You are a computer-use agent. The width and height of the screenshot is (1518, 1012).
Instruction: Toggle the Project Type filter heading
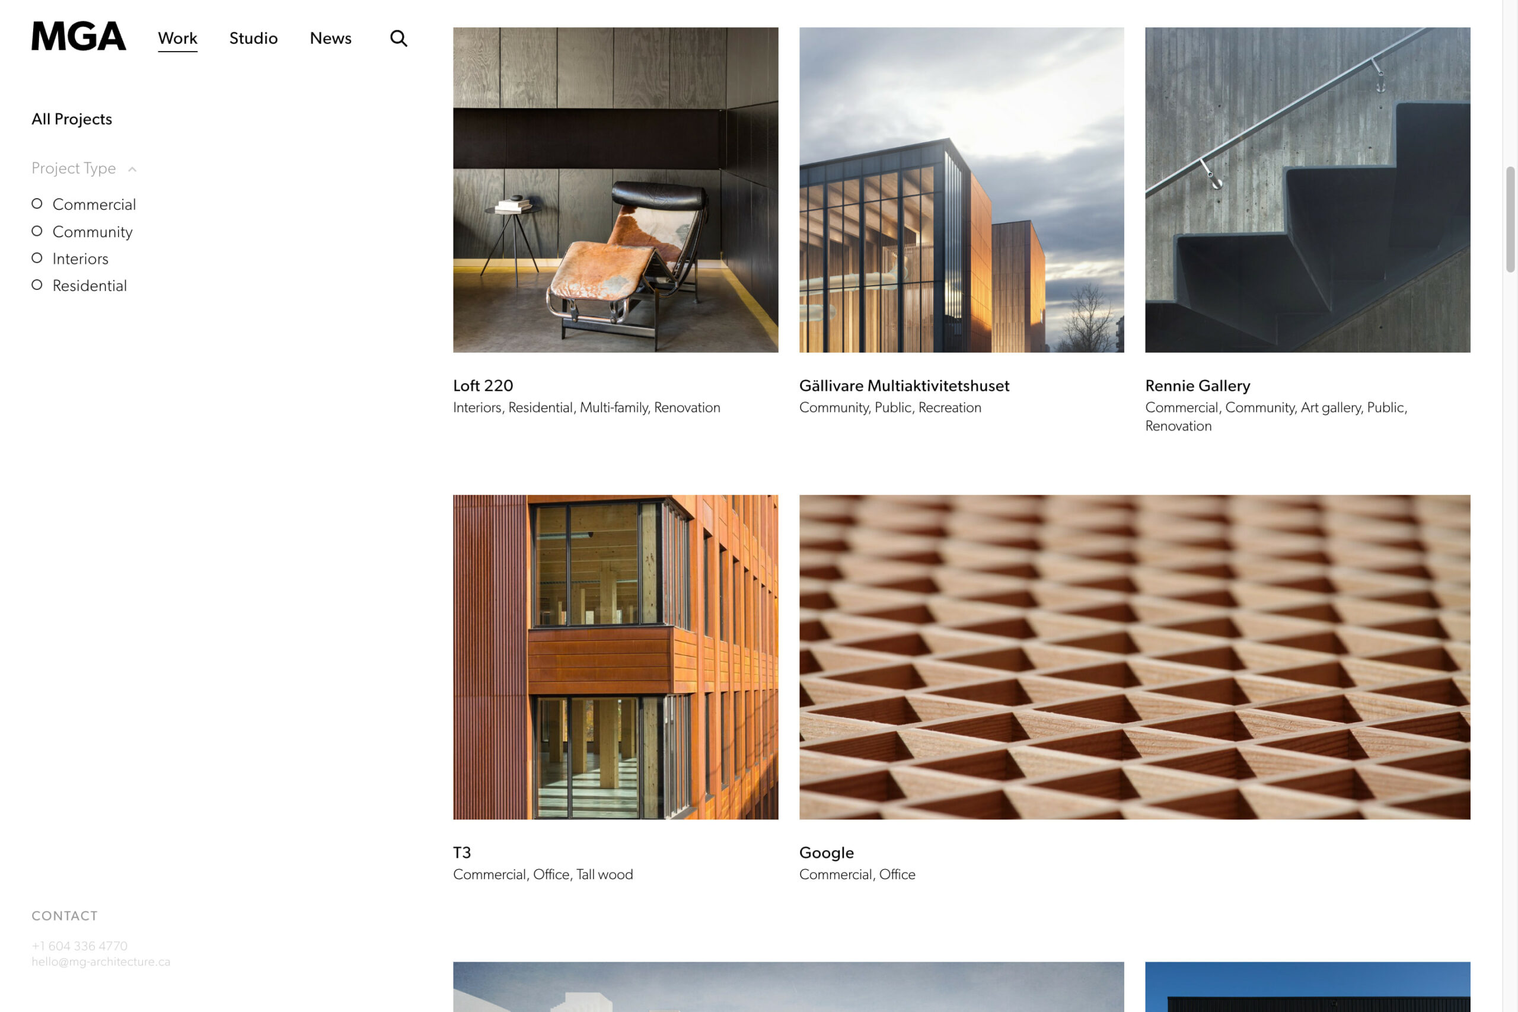(x=74, y=168)
